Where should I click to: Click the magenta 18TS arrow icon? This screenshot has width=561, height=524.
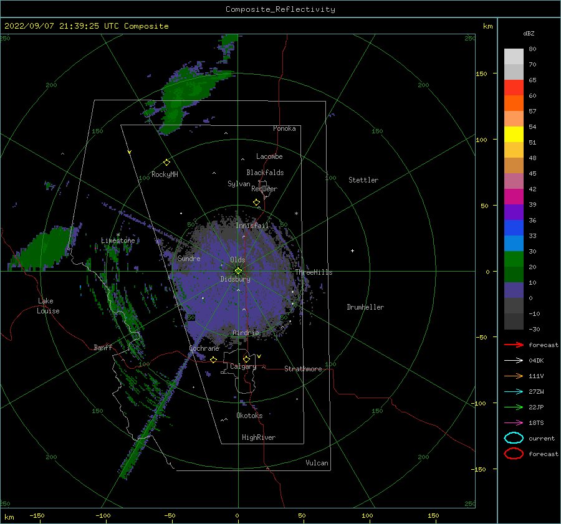pos(514,423)
